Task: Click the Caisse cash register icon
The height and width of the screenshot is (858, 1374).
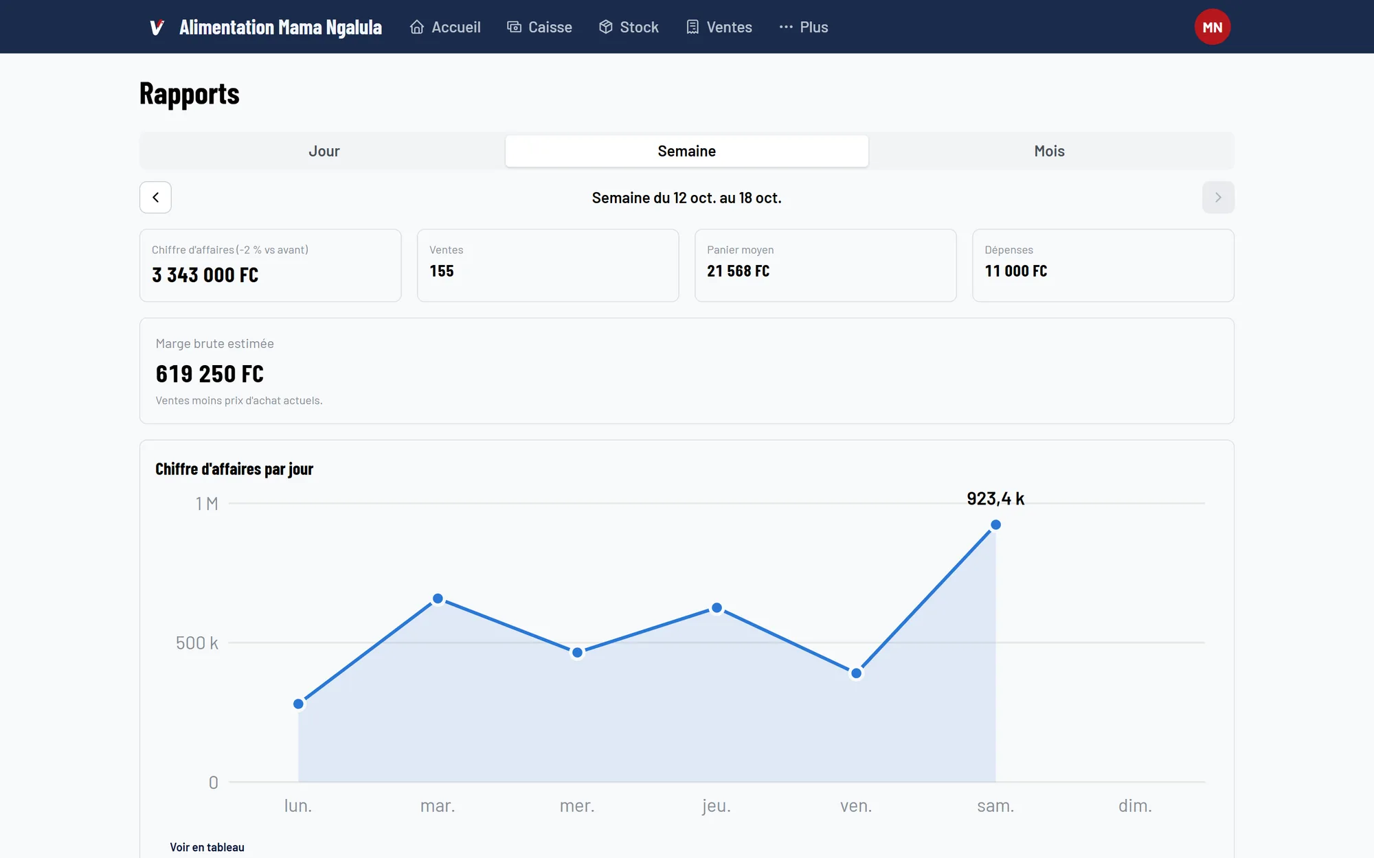Action: coord(514,27)
